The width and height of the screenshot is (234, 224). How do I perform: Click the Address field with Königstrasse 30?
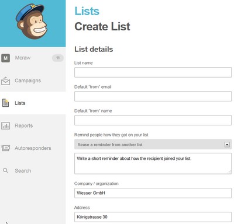(153, 217)
